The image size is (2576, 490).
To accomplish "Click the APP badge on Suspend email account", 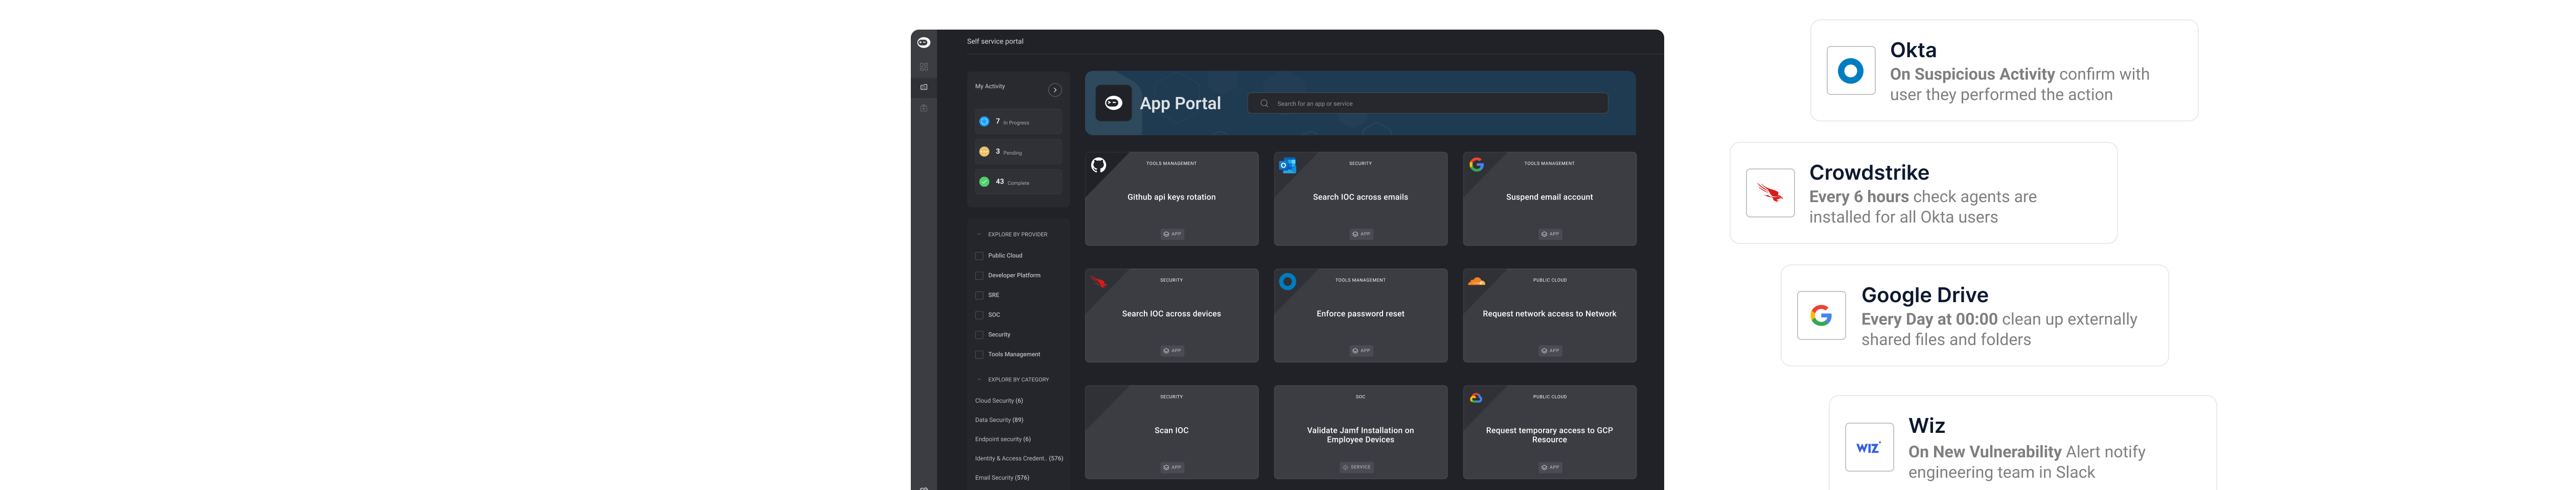I will [1550, 234].
